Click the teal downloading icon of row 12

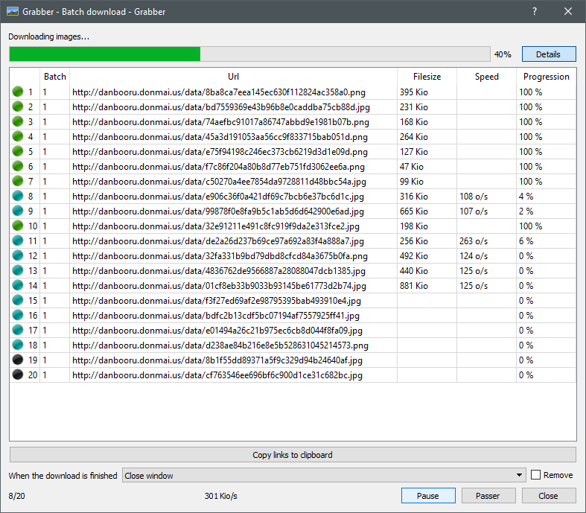click(18, 255)
